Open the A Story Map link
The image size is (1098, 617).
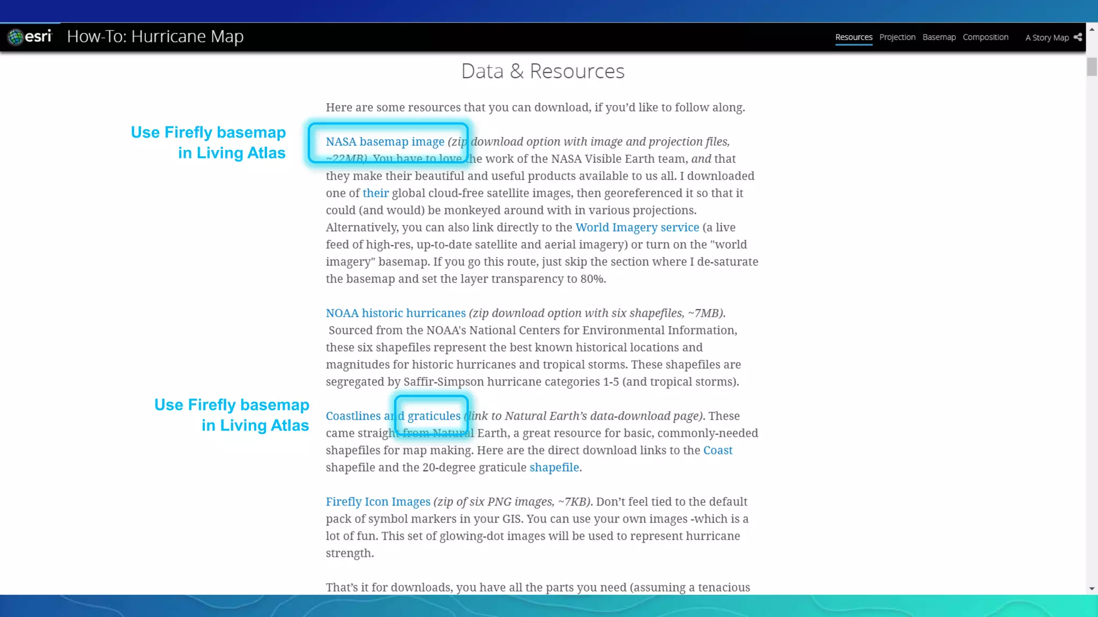pos(1047,37)
